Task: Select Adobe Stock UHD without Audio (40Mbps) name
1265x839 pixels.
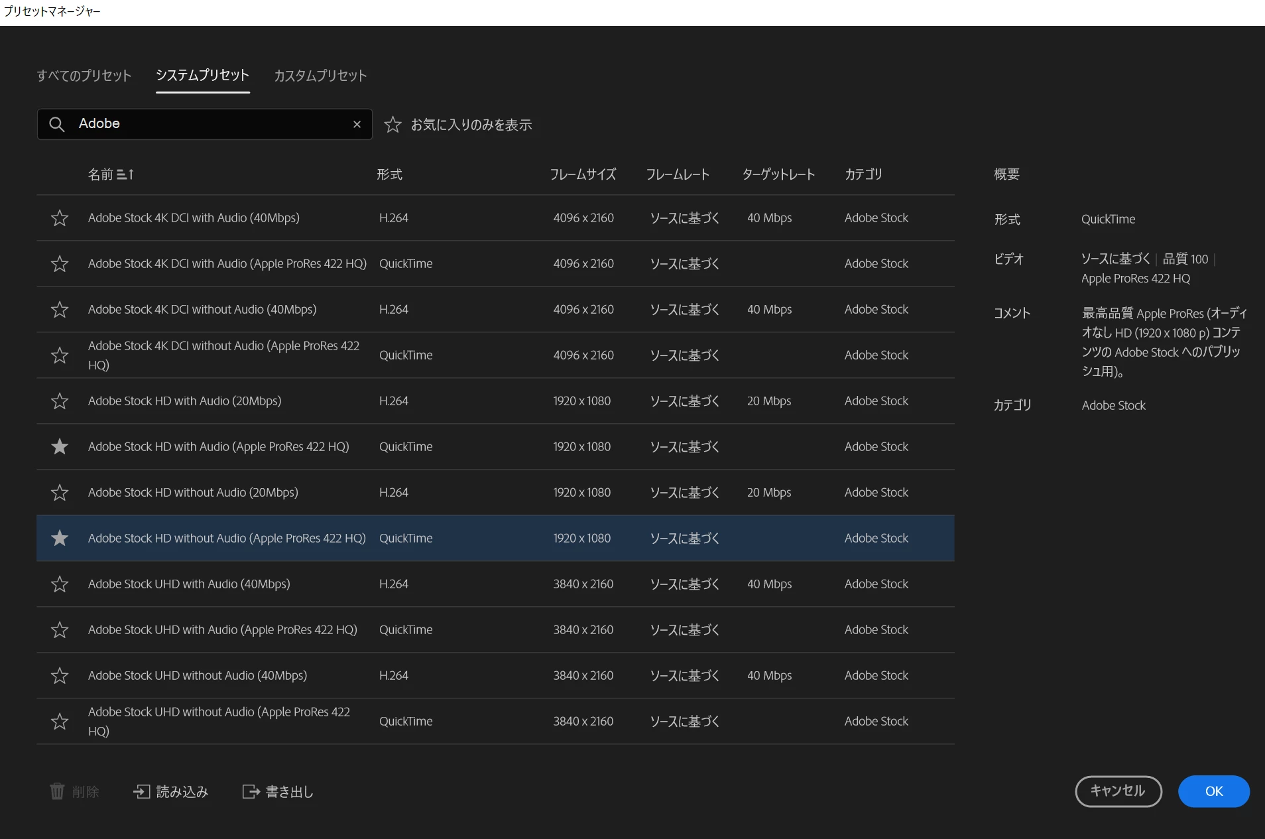Action: click(198, 675)
